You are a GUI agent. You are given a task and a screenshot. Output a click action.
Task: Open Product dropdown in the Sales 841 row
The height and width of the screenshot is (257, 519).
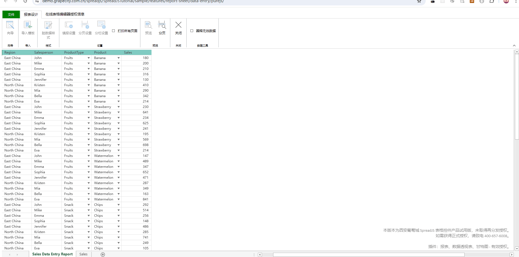(x=119, y=199)
